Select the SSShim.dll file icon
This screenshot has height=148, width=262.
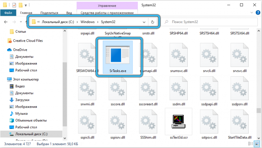tap(148, 121)
